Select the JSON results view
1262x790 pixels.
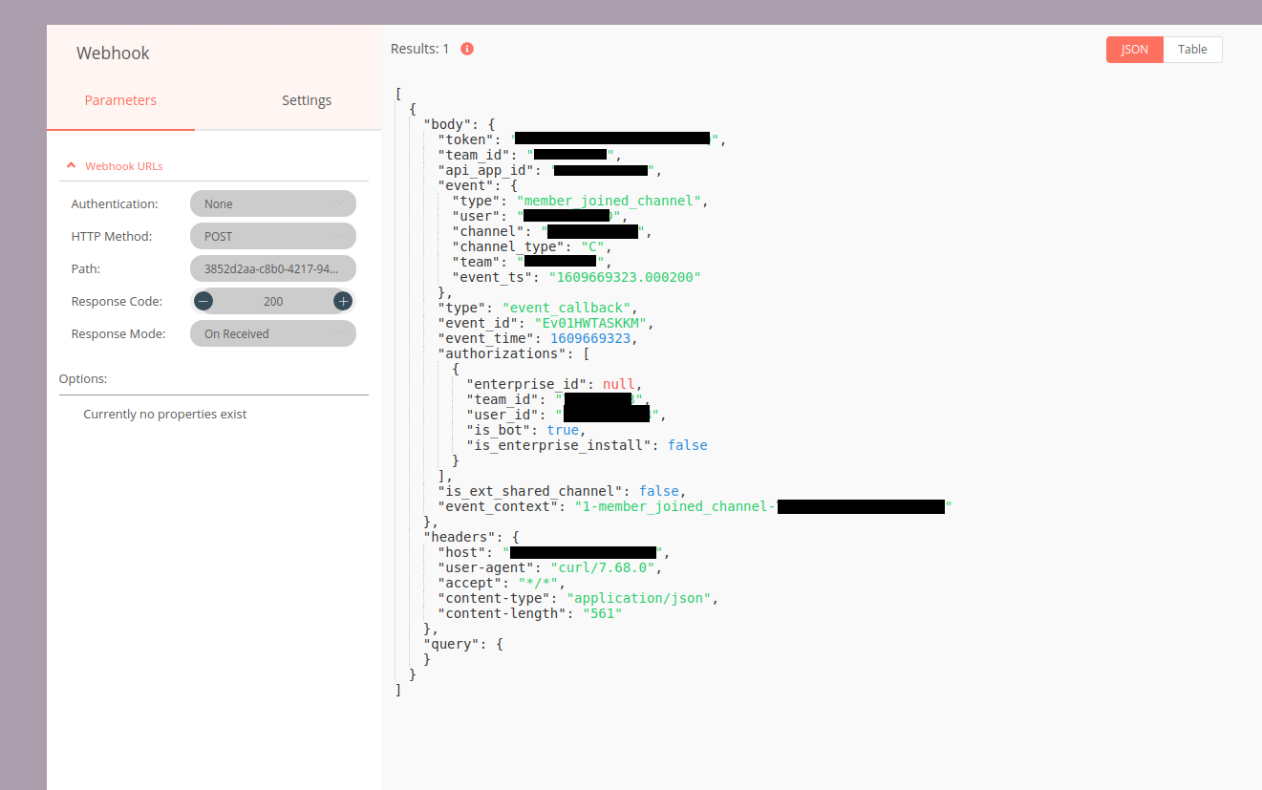coord(1134,50)
